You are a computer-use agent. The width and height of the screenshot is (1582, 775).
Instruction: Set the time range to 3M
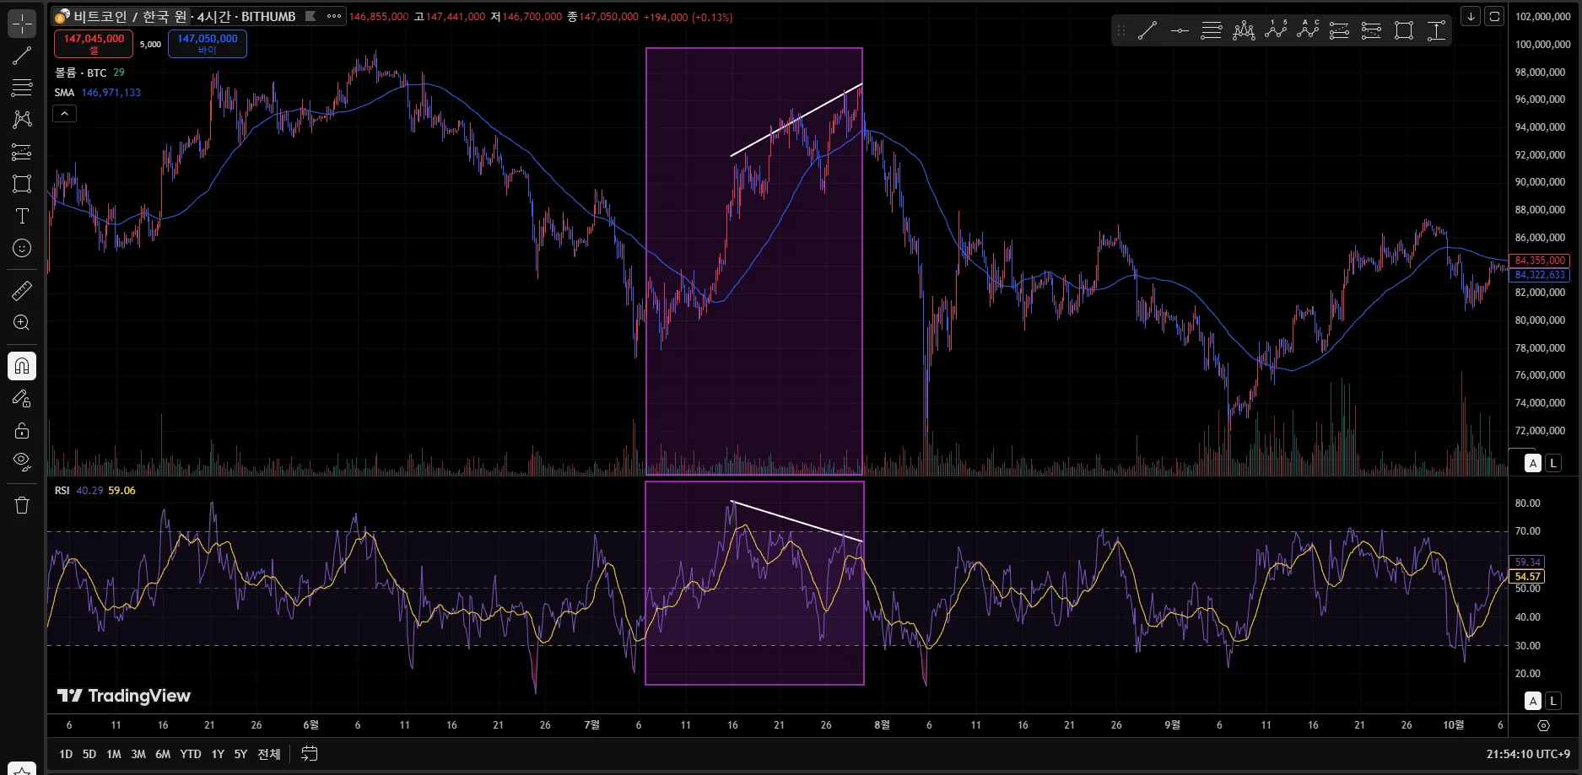[138, 754]
